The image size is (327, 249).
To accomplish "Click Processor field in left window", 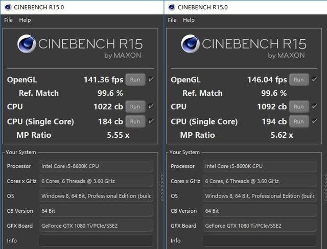I will [96, 166].
